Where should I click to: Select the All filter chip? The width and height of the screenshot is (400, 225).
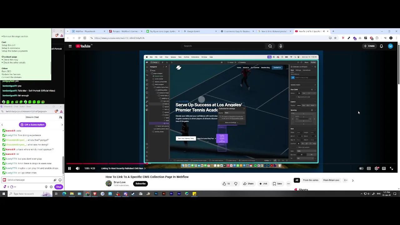pyautogui.click(x=297, y=180)
